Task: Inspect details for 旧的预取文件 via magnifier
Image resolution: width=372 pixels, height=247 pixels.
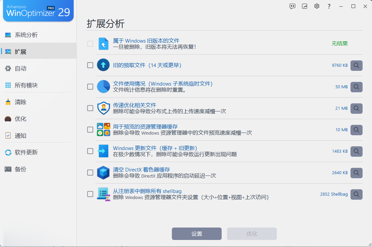Action: (x=356, y=65)
